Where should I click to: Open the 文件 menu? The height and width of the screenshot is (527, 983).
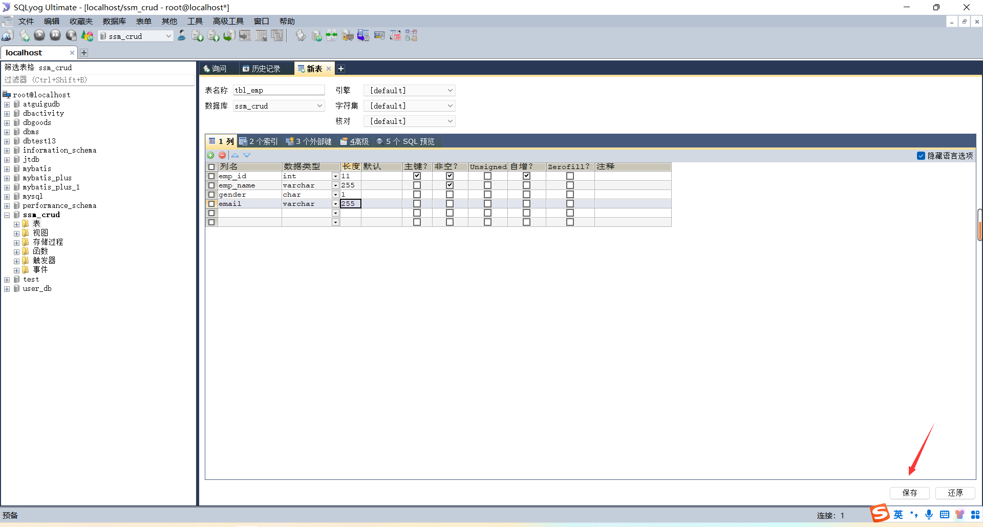pyautogui.click(x=26, y=21)
